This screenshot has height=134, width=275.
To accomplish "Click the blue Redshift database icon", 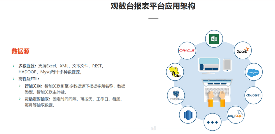I will click(188, 115).
